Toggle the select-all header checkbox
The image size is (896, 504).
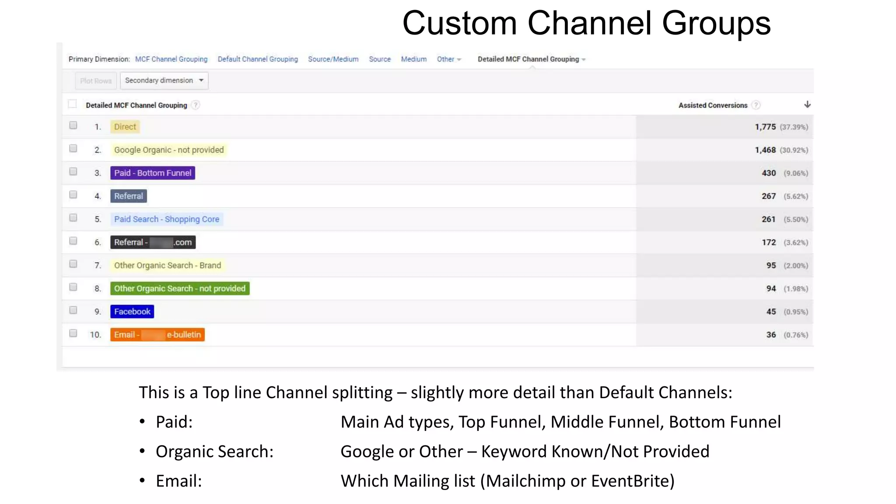pyautogui.click(x=73, y=104)
